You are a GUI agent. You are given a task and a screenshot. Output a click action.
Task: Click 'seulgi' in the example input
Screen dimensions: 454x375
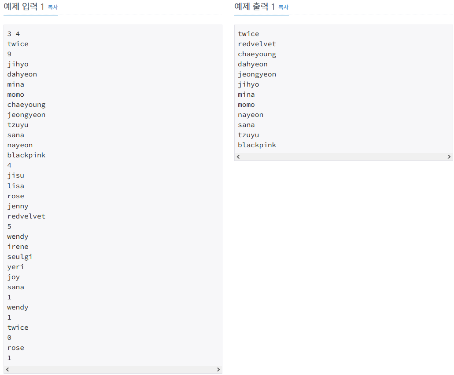20,257
